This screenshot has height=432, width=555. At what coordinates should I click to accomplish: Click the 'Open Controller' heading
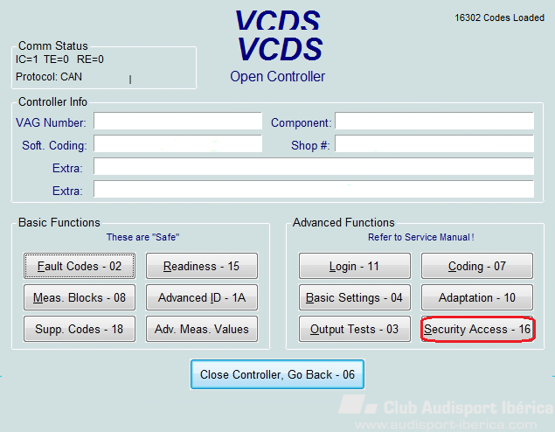[278, 76]
